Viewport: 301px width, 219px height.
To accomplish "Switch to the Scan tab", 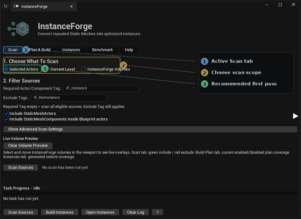I will pyautogui.click(x=13, y=50).
